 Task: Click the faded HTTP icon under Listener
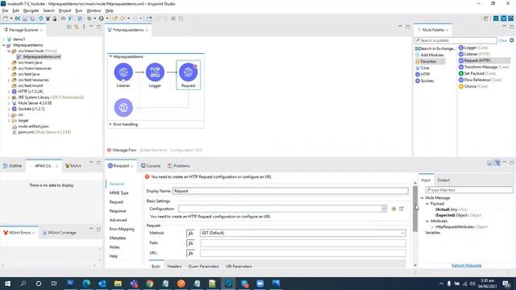[123, 107]
